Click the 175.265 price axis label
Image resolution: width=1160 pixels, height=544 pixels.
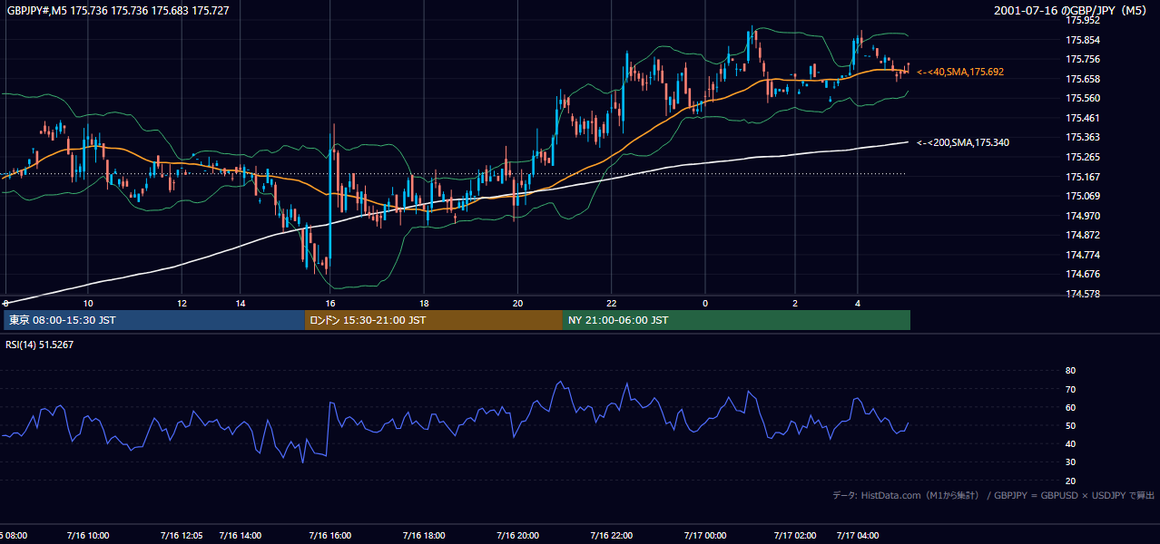(1083, 157)
